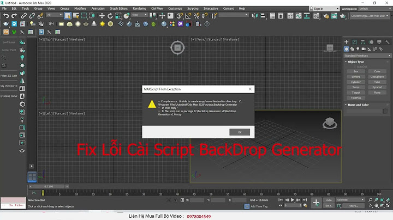Screen dimensions: 393x220
Task: Click the yellow sun light icon
Action: pyautogui.click(x=102, y=24)
